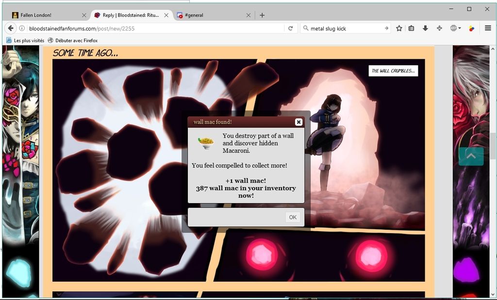Click the macaroni bowl icon in dialog
The height and width of the screenshot is (300, 497).
206,142
